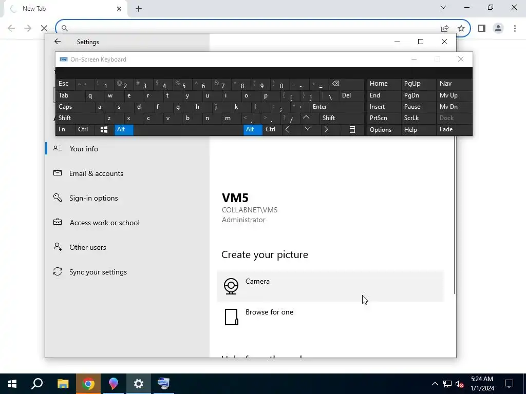Image resolution: width=526 pixels, height=394 pixels.
Task: Select the New Tab browser tab
Action: pos(65,9)
